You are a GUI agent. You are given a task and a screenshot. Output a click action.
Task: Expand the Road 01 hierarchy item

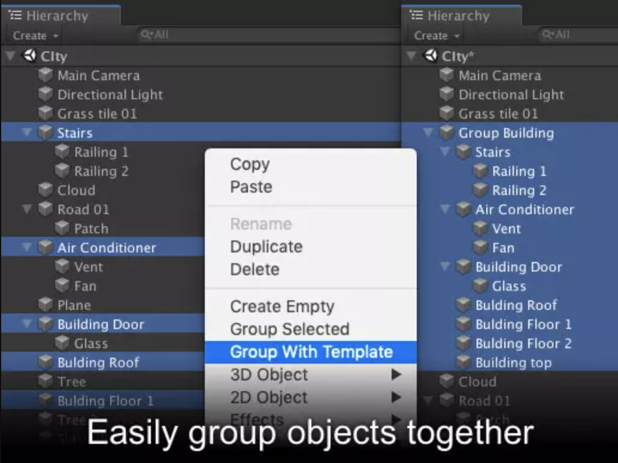pos(26,209)
